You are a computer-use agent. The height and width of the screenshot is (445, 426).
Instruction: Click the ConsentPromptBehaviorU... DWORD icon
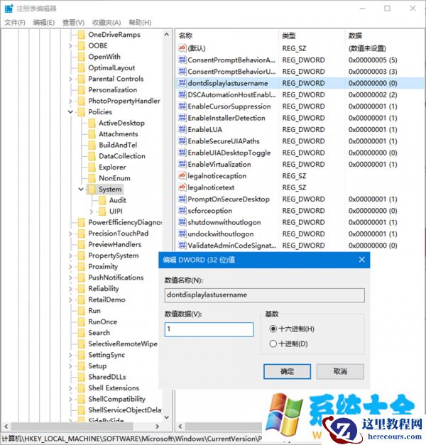182,71
